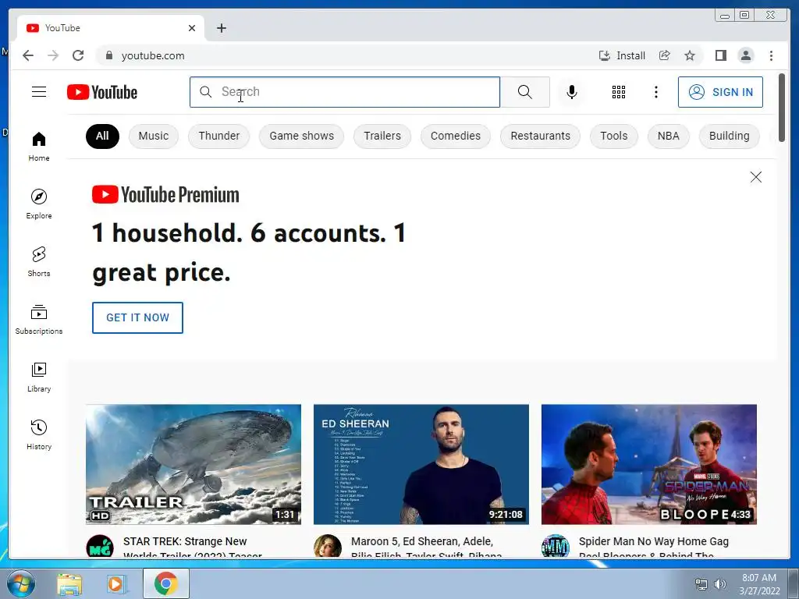Select the Comedies filter chip

pos(456,136)
